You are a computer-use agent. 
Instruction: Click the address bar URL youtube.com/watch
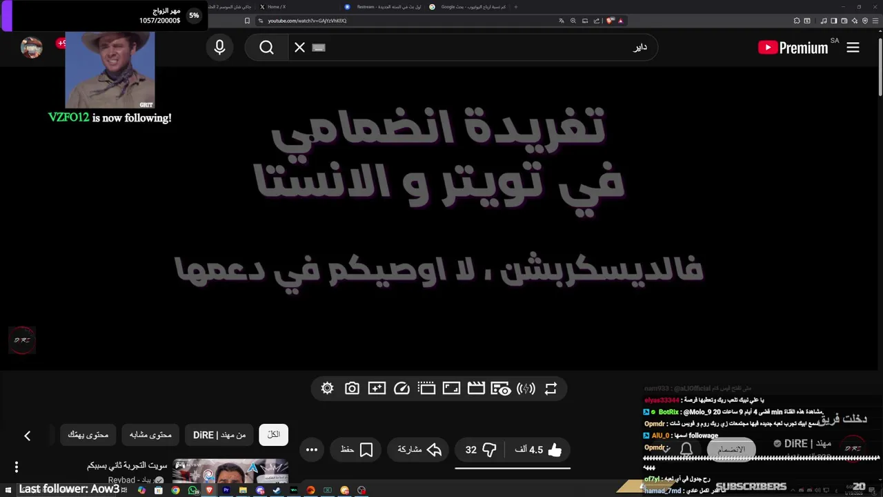[x=307, y=21]
